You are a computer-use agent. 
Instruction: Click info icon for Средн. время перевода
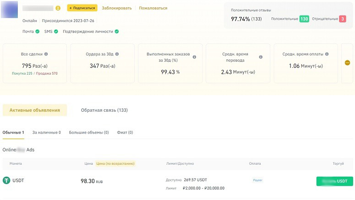[261, 57]
